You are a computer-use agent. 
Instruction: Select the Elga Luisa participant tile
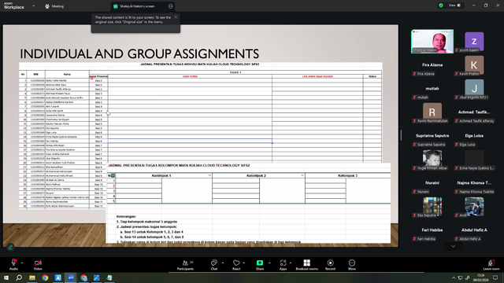pyautogui.click(x=474, y=136)
